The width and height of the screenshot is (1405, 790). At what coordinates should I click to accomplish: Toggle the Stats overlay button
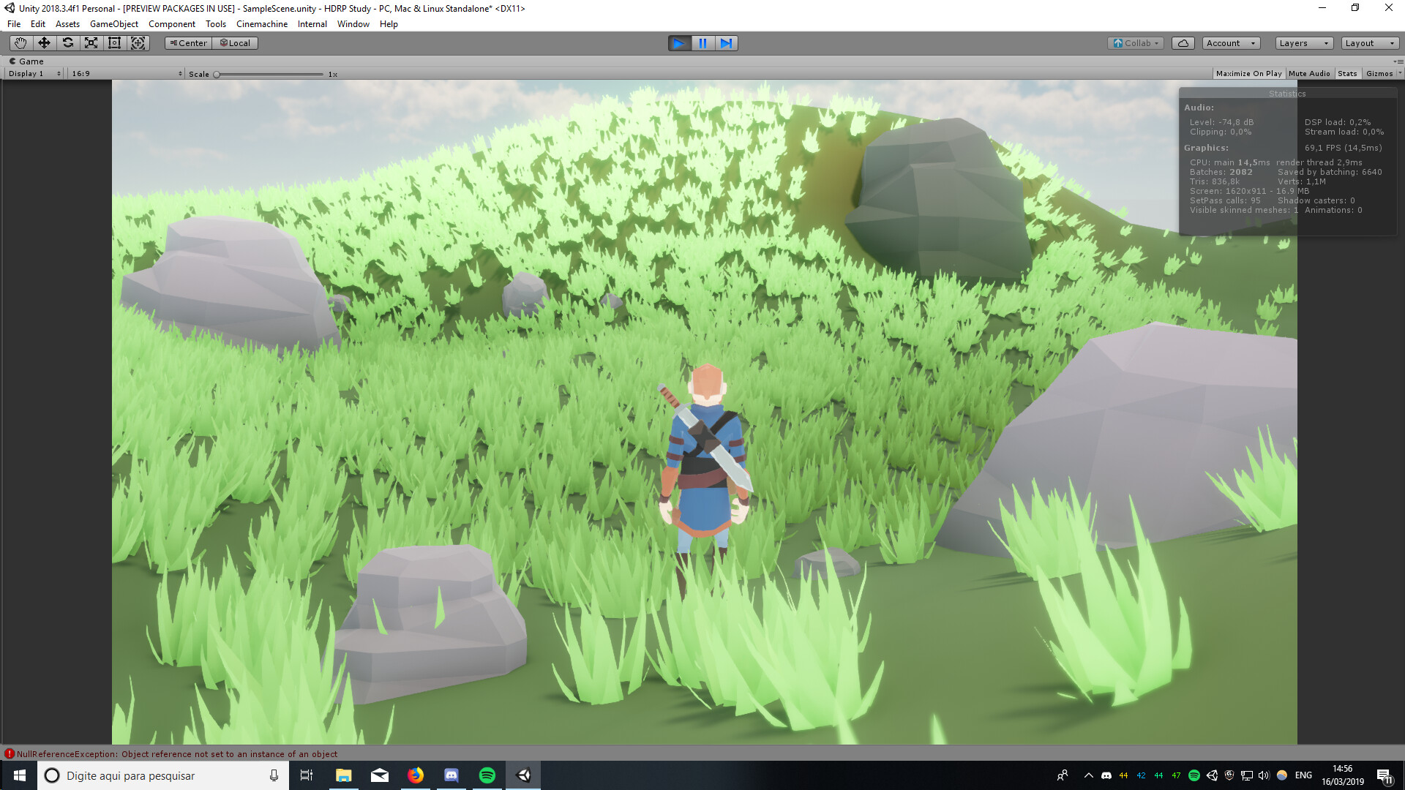(1347, 73)
